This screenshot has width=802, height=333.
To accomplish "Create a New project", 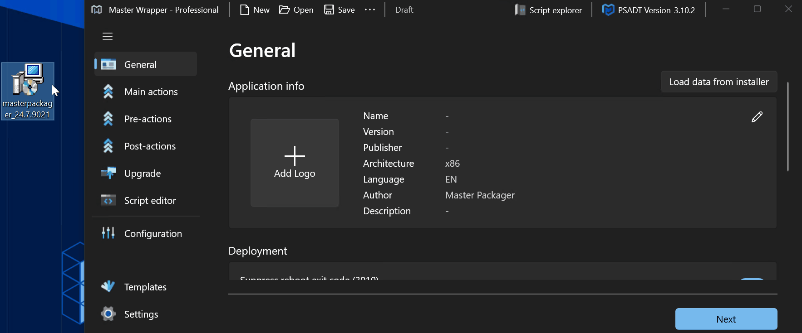I will click(x=255, y=10).
